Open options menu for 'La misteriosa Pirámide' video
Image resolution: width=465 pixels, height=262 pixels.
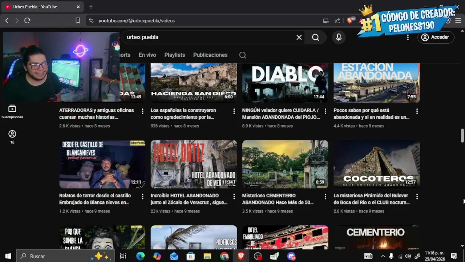pyautogui.click(x=417, y=196)
